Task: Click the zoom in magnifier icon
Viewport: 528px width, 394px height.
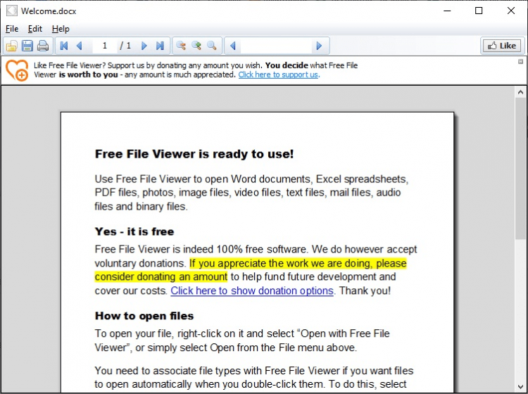Action: coord(196,46)
